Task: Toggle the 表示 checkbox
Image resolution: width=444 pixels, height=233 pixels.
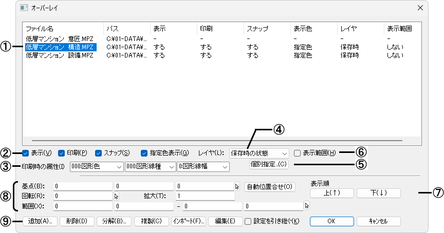Action: pos(26,153)
